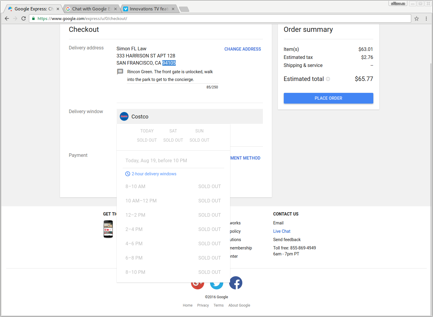This screenshot has height=317, width=433.
Task: Click the delivery note comment icon
Action: pyautogui.click(x=120, y=71)
